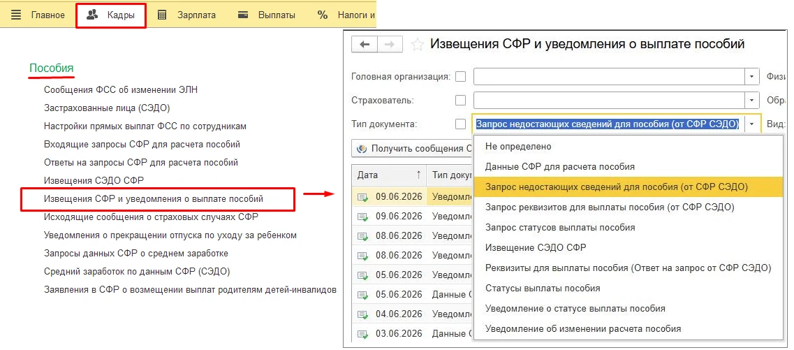Click the document icon in the 03.06.2026 row
The width and height of the screenshot is (794, 350).
pos(362,335)
